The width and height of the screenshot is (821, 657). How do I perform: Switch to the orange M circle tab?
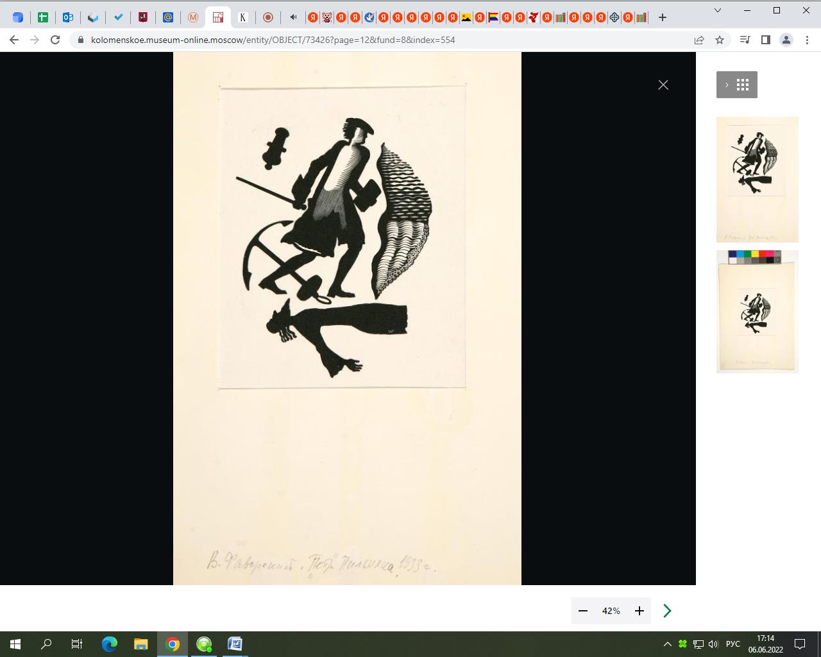pyautogui.click(x=193, y=17)
